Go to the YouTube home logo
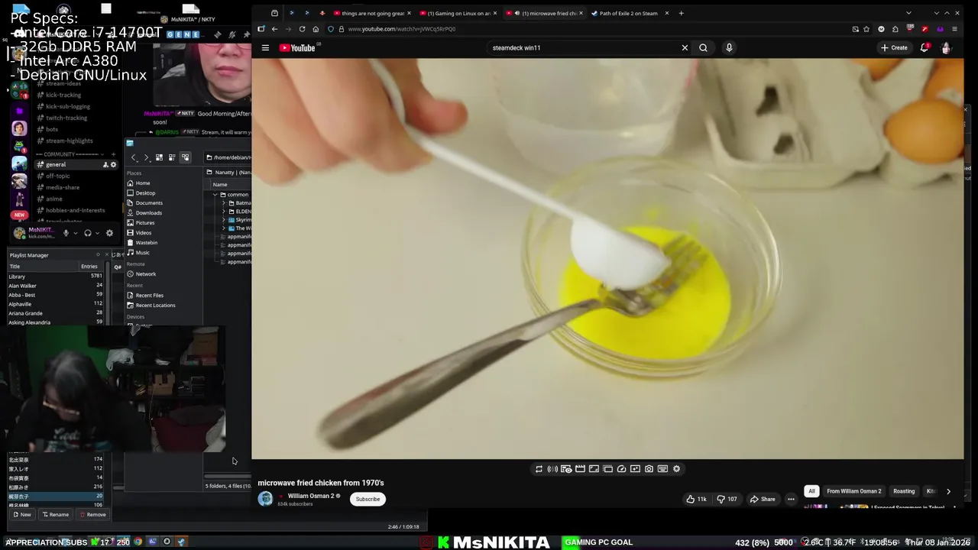Viewport: 978px width, 550px height. pos(297,47)
